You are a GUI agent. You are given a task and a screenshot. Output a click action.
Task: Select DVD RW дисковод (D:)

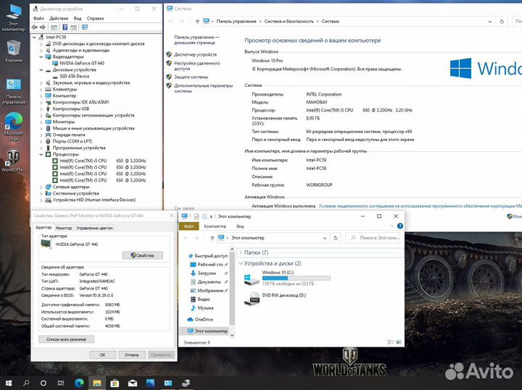pos(275,298)
